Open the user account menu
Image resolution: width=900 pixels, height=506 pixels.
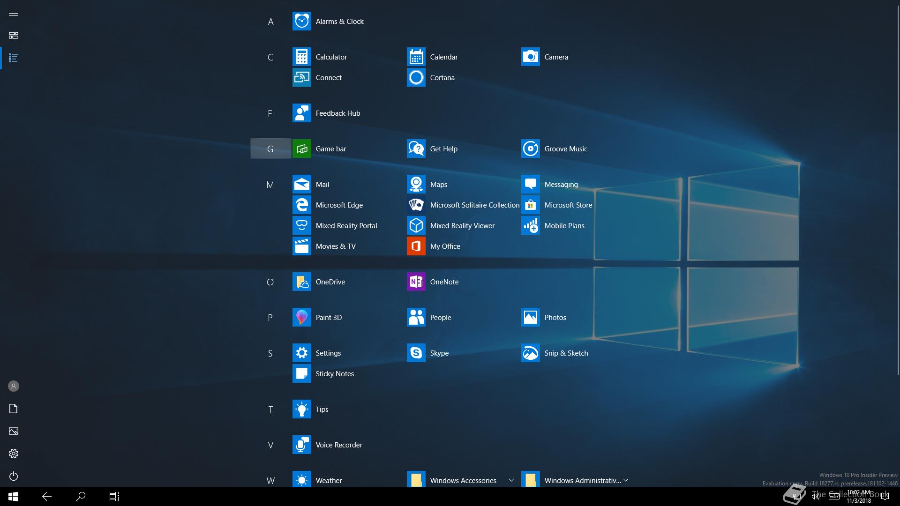tap(14, 386)
